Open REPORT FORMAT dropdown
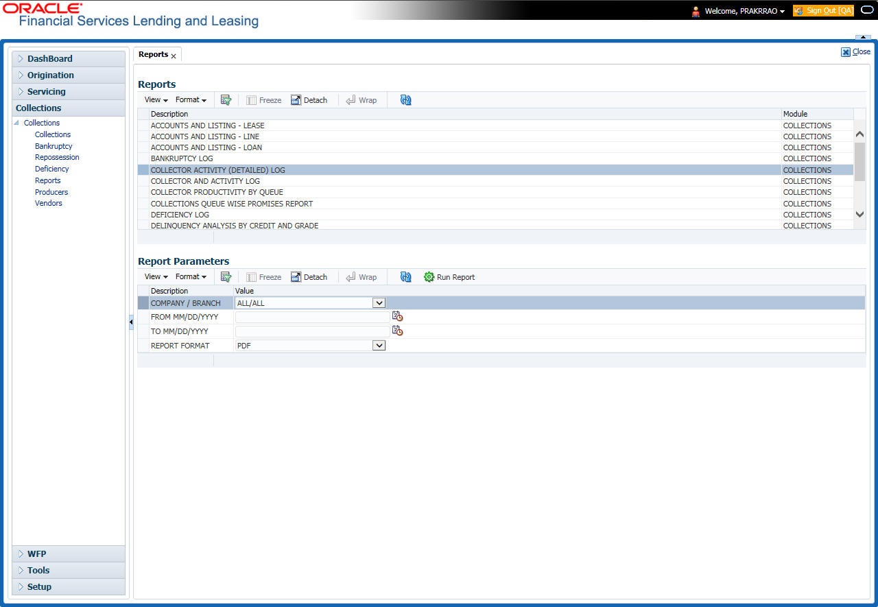The width and height of the screenshot is (878, 607). [x=379, y=346]
